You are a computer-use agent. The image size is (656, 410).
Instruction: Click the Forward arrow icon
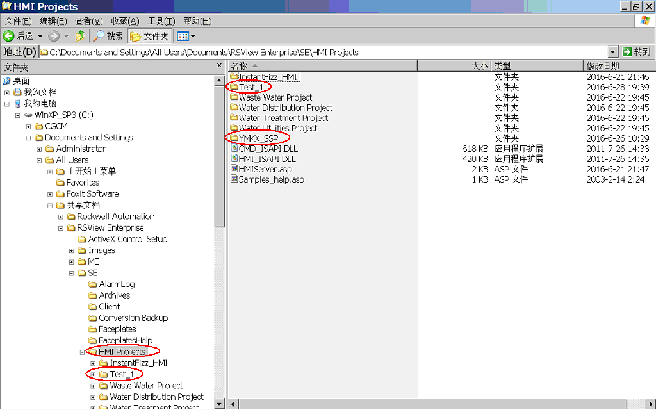(x=54, y=36)
